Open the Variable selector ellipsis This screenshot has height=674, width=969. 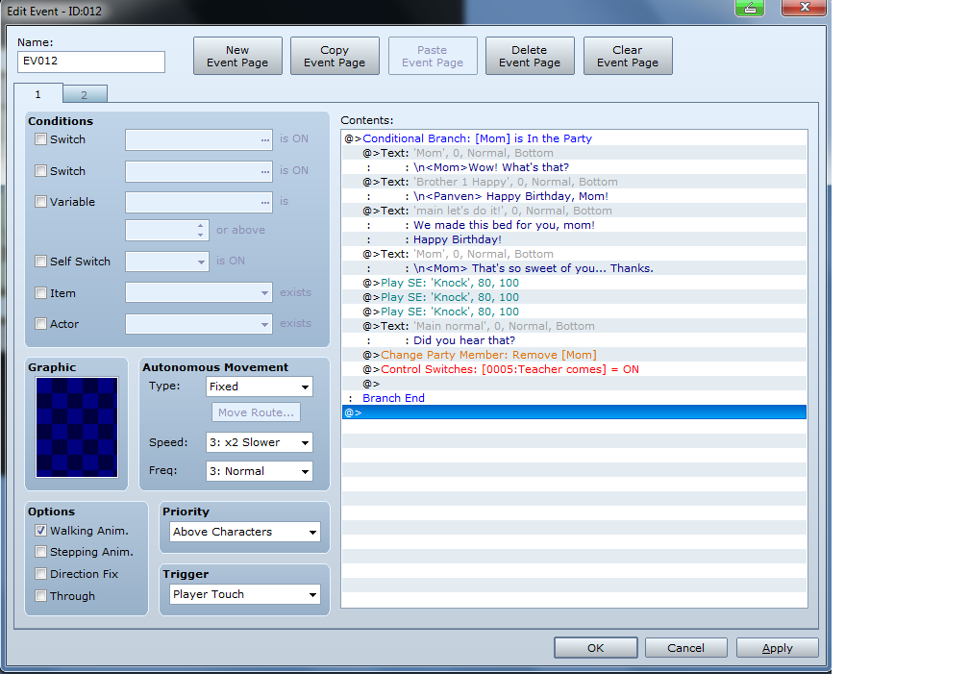click(265, 203)
